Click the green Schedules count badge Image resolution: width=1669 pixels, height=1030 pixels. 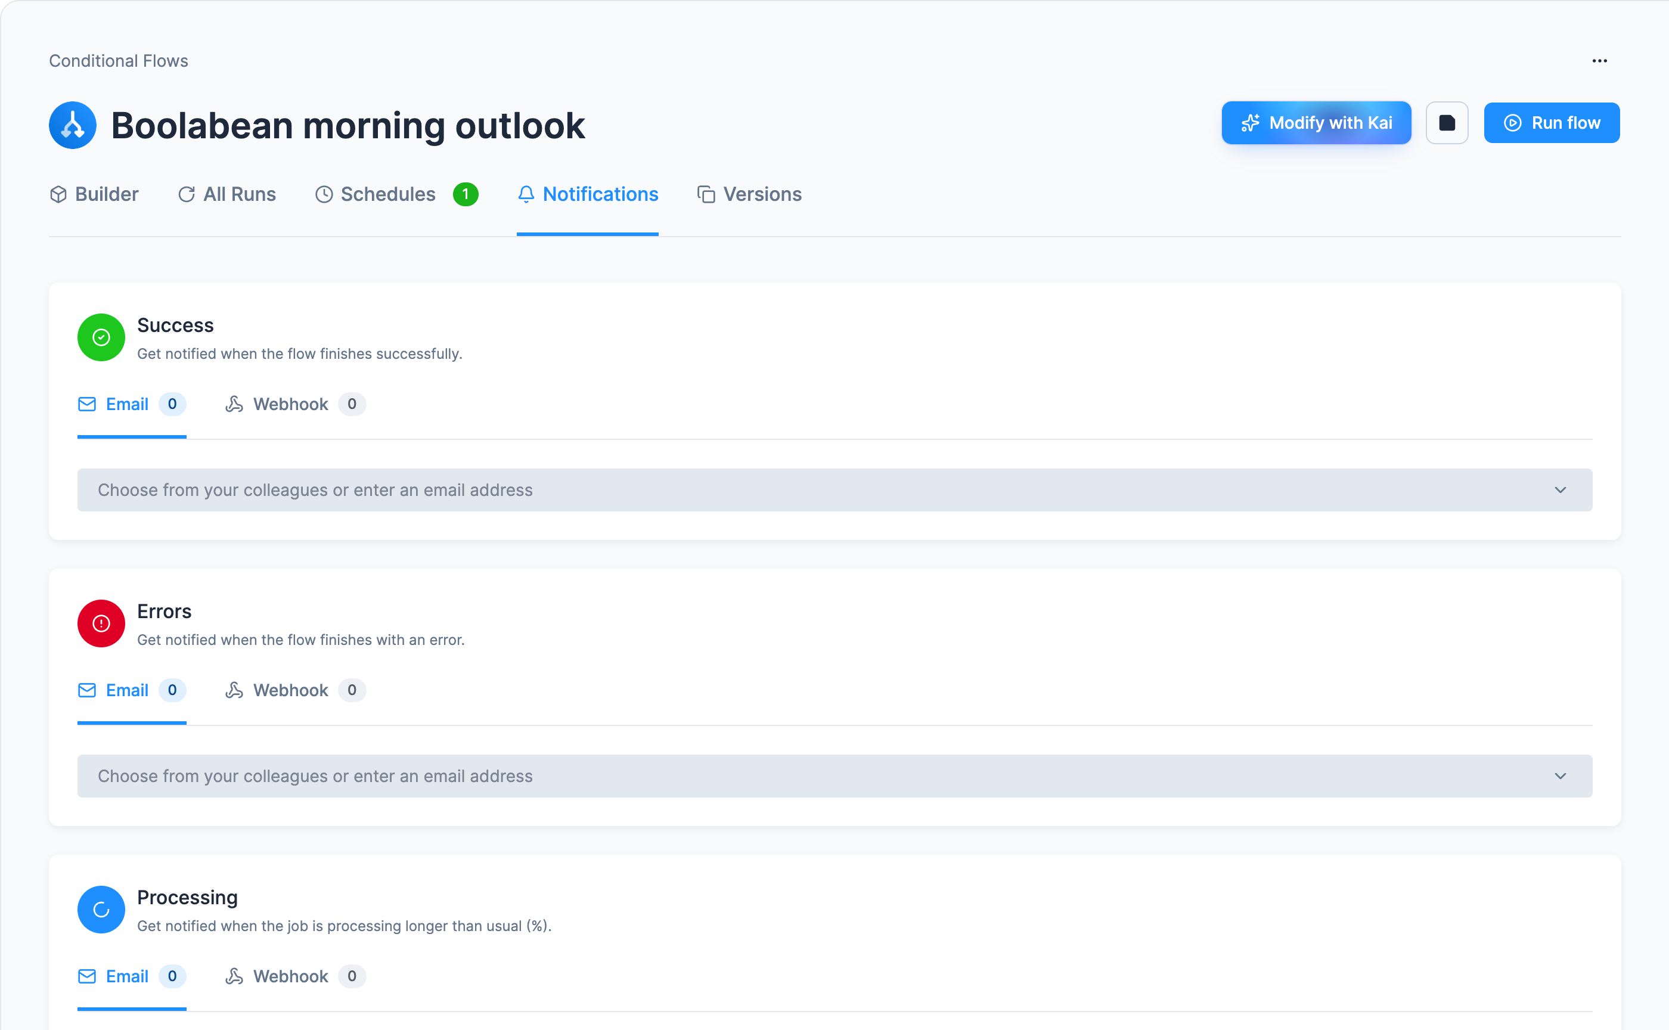point(466,194)
